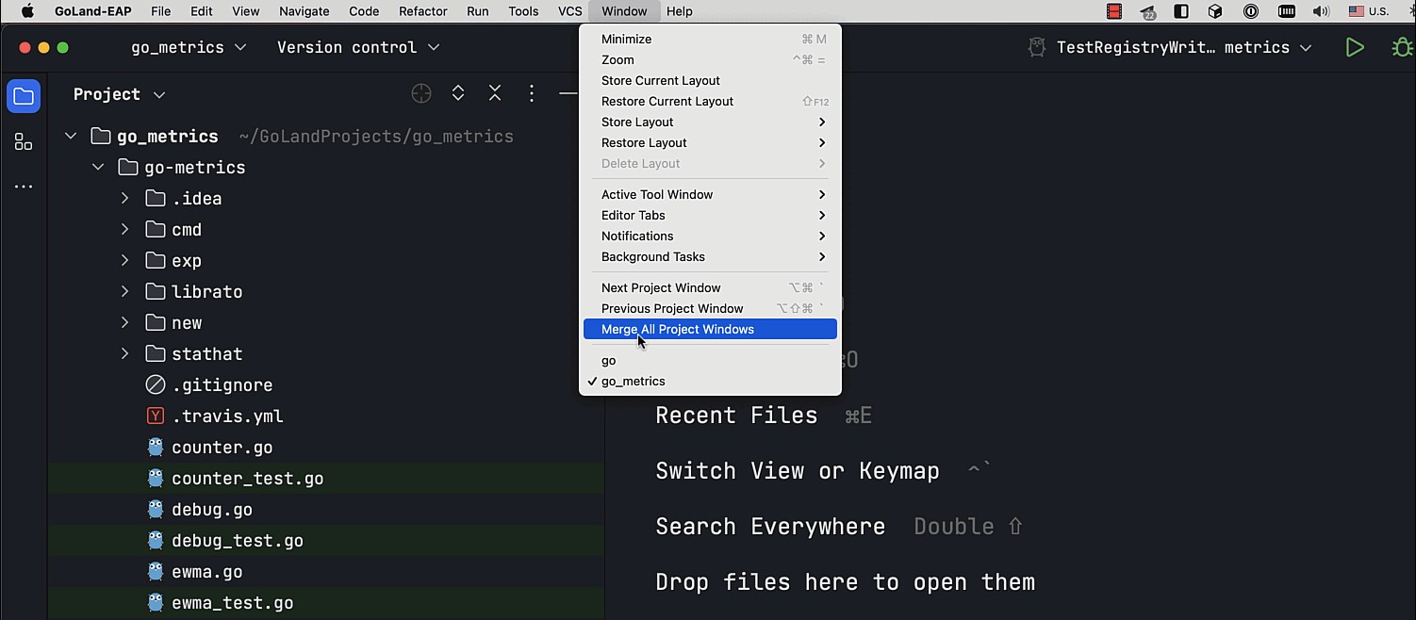Viewport: 1416px width, 620px height.
Task: Click Expand All icon in Project panel
Action: [x=458, y=93]
